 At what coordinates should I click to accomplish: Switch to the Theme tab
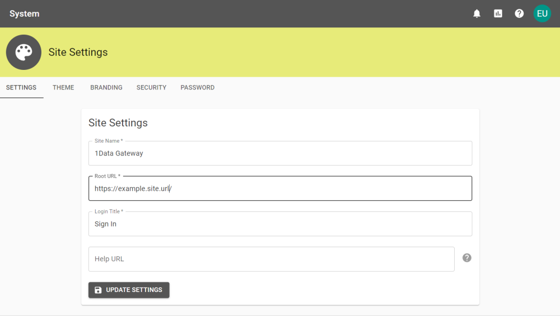(x=63, y=87)
